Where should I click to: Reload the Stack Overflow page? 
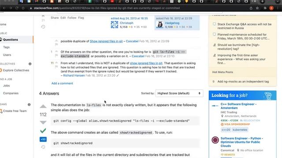pos(17,8)
